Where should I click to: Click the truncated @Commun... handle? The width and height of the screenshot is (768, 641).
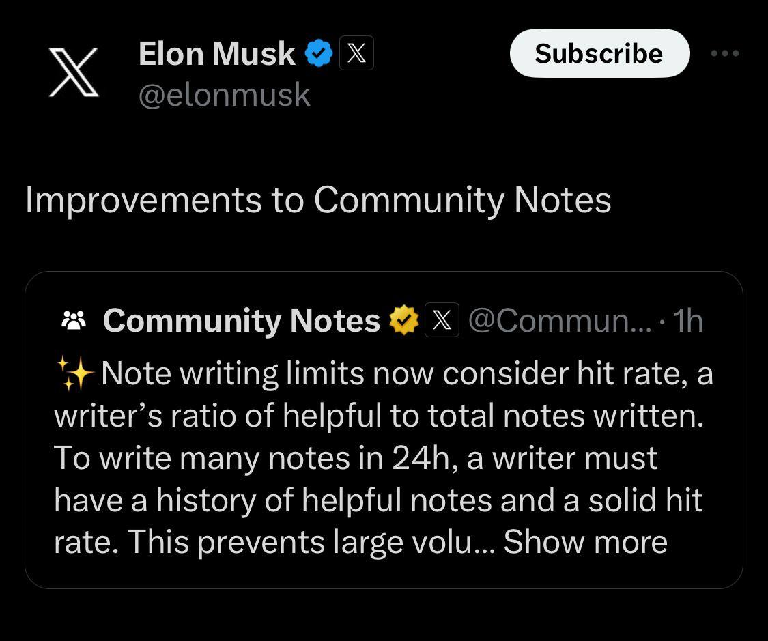(560, 320)
